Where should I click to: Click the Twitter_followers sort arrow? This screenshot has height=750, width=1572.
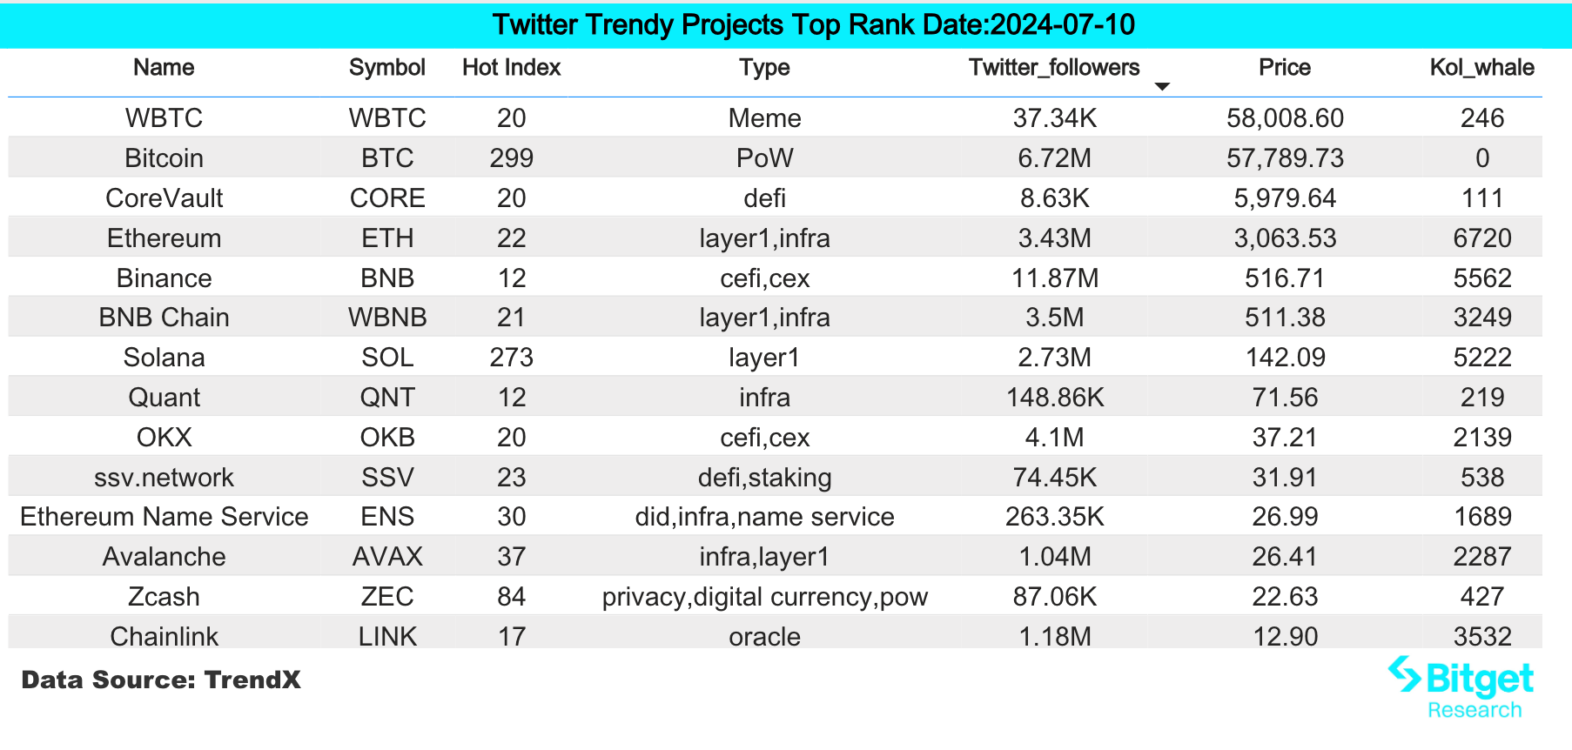(1161, 86)
